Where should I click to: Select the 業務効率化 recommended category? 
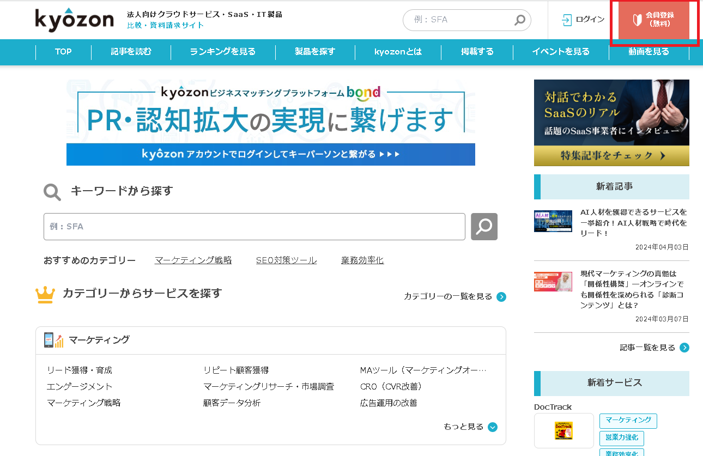pyautogui.click(x=362, y=260)
